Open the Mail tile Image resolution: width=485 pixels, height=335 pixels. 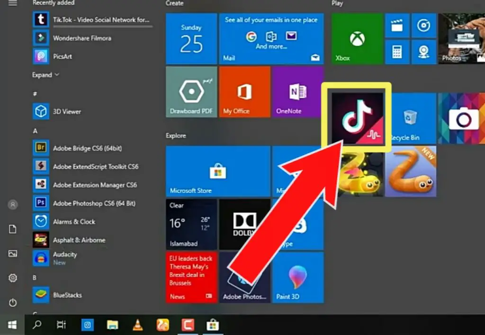pyautogui.click(x=271, y=39)
